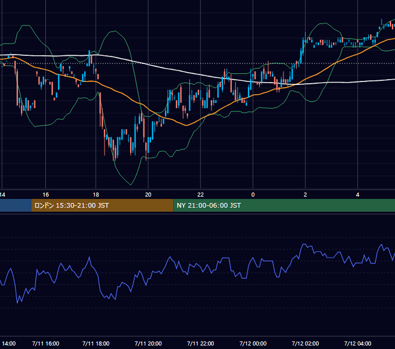Select the NY 21:00-06:00 JST session bar
The width and height of the screenshot is (395, 349).
click(x=284, y=205)
